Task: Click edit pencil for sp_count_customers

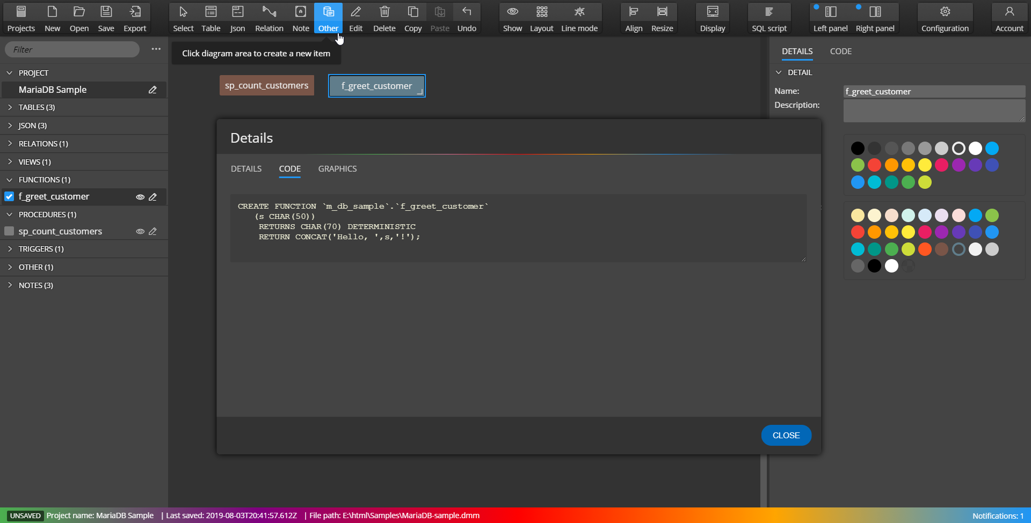Action: (x=153, y=231)
